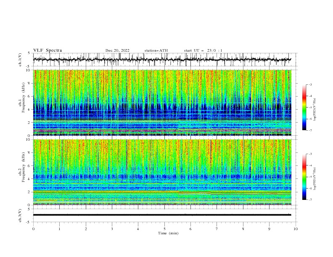Image resolution: width=333 pixels, height=257 pixels.
Task: Click the ch.2 "Frequency (kHz)" axis label
Action: (24, 167)
